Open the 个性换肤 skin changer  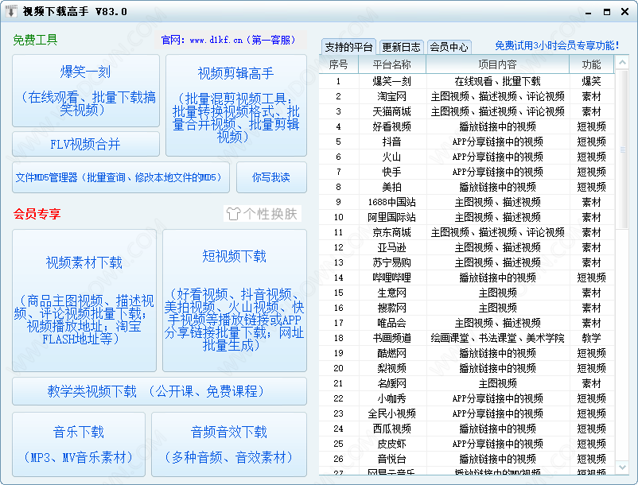263,214
